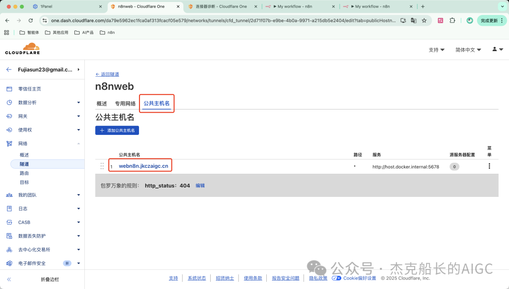Open the apps grid in bookmarks bar

point(7,32)
